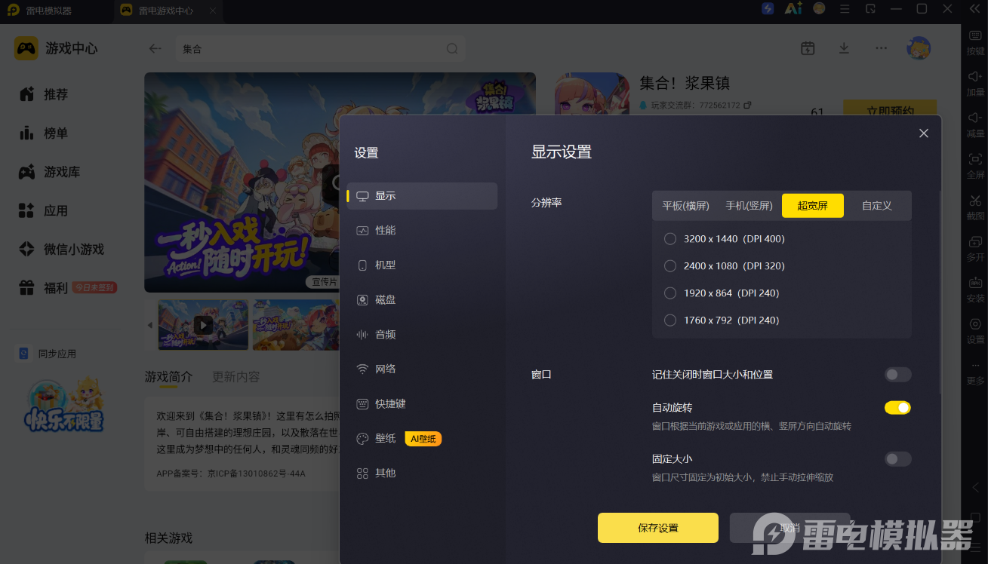Click the 取消 cancel button
The width and height of the screenshot is (988, 564).
(790, 528)
